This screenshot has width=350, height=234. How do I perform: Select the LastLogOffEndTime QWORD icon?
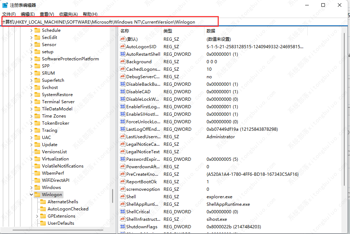(122, 129)
